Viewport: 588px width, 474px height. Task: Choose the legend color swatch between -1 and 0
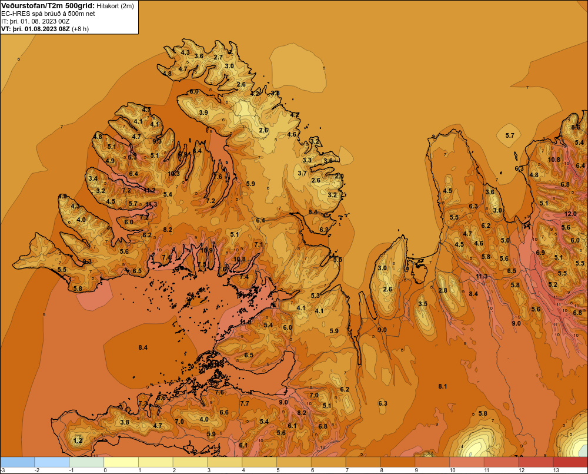pyautogui.click(x=86, y=462)
